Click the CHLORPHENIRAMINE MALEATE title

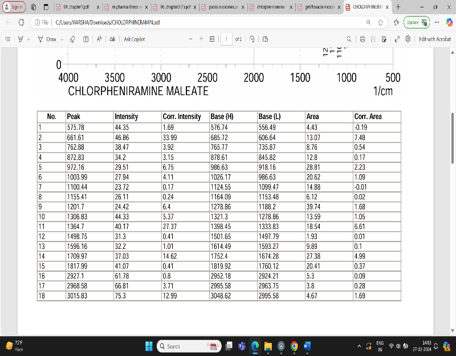[138, 91]
